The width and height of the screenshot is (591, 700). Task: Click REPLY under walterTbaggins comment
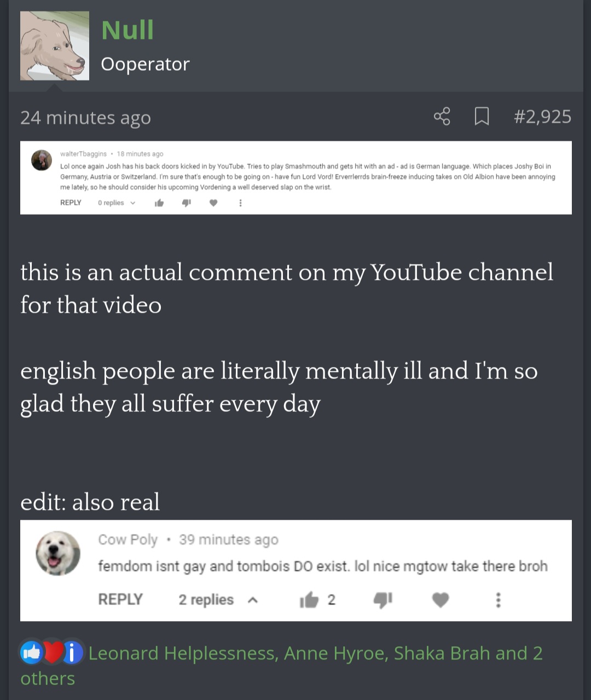[71, 203]
